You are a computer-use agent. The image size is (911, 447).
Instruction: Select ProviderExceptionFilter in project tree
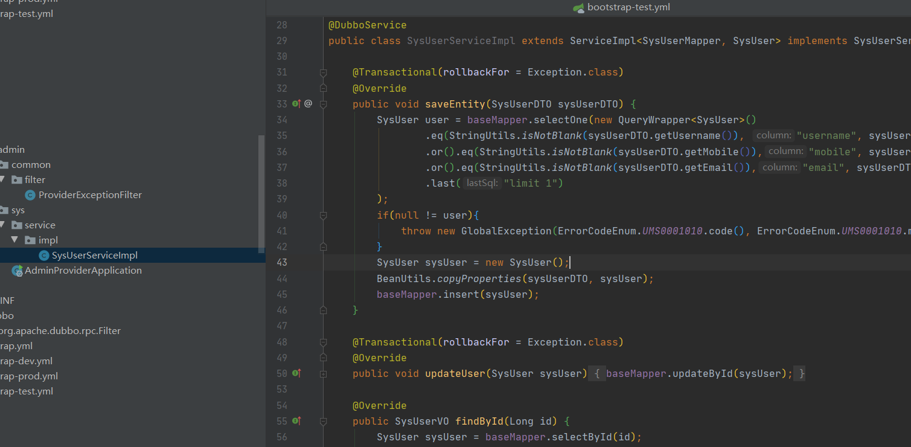point(90,195)
